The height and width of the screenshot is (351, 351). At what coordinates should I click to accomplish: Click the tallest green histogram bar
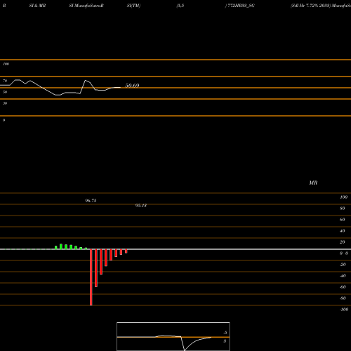click(61, 246)
